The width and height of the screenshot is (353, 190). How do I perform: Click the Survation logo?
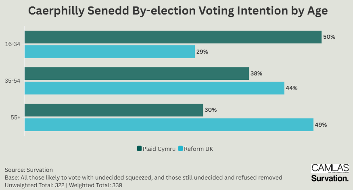[x=329, y=178]
